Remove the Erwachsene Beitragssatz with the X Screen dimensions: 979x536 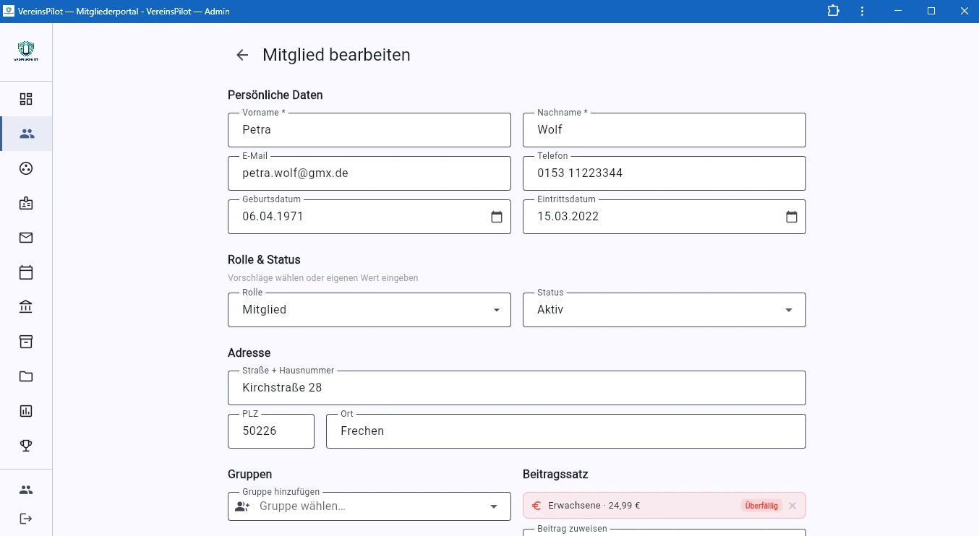click(792, 506)
